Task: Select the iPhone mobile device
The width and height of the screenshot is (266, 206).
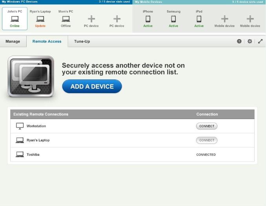Action: click(148, 19)
